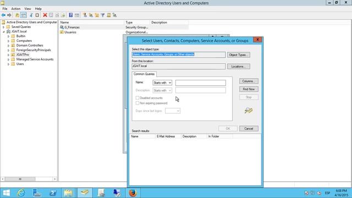352x198 pixels.
Task: Collapse the JGAIT.local domain node
Action: click(x=4, y=32)
